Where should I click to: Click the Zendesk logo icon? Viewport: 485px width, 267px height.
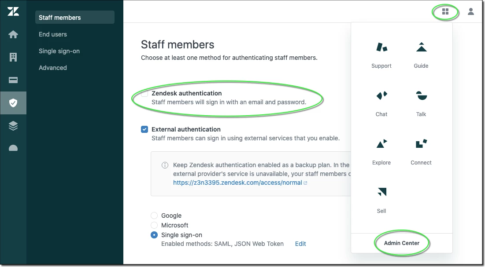click(x=13, y=11)
